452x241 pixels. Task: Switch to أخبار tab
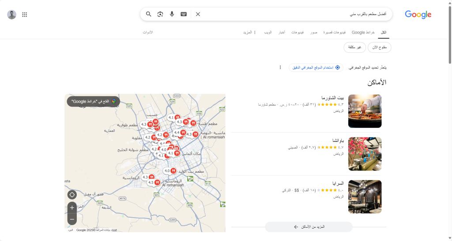click(x=282, y=33)
